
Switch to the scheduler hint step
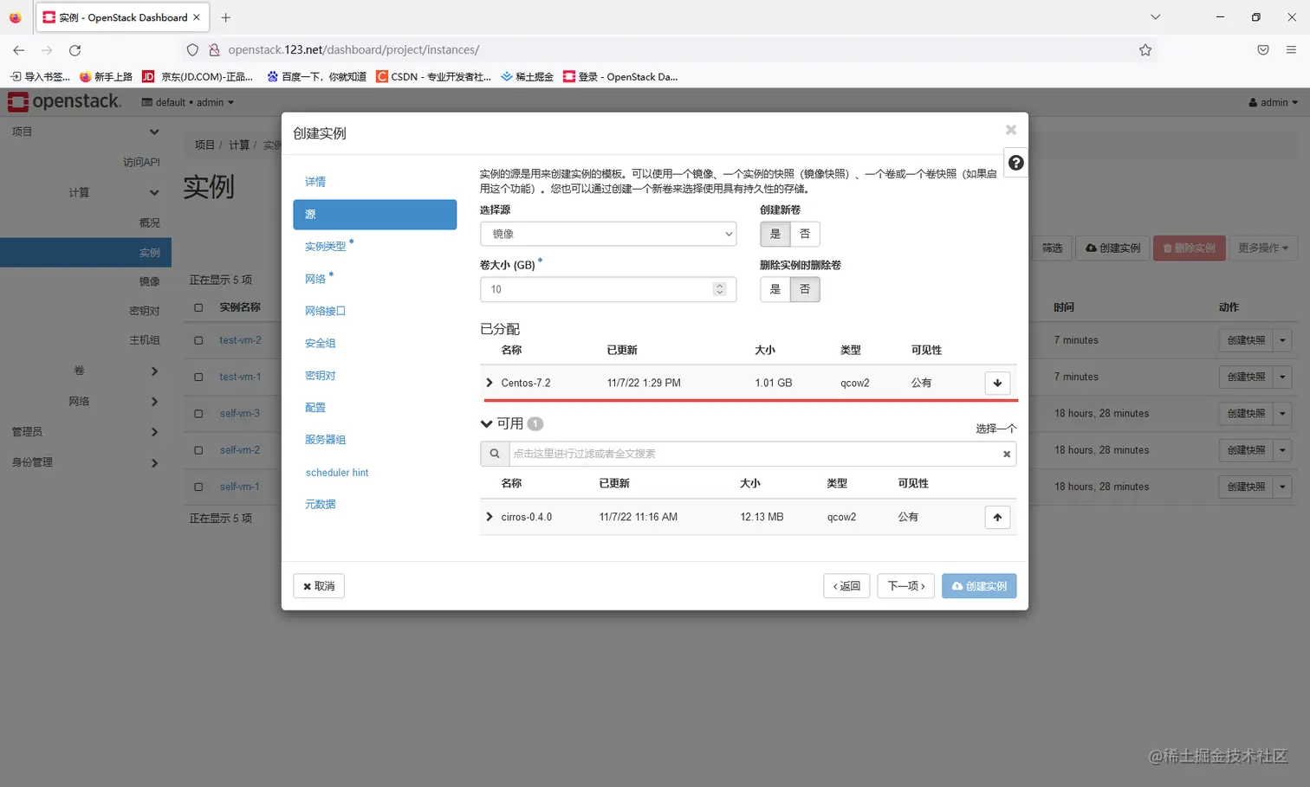337,473
